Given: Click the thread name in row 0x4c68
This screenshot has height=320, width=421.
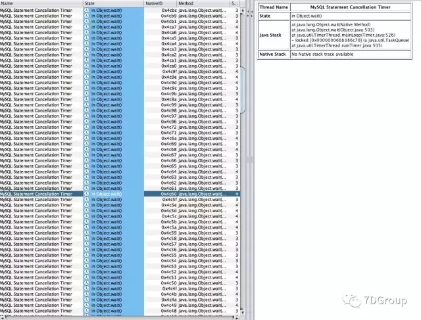Looking at the screenshot, I should (36, 149).
